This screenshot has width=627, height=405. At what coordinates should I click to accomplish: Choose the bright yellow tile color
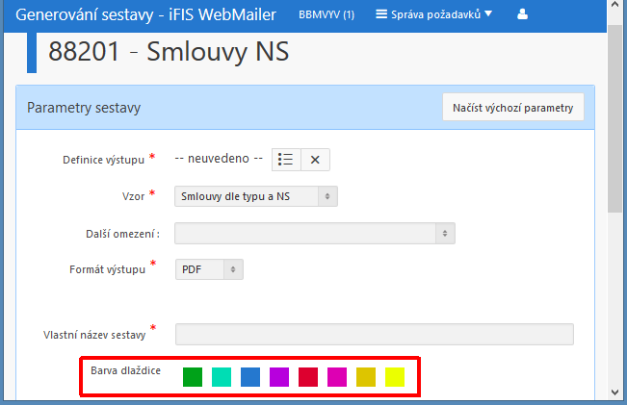[x=395, y=377]
